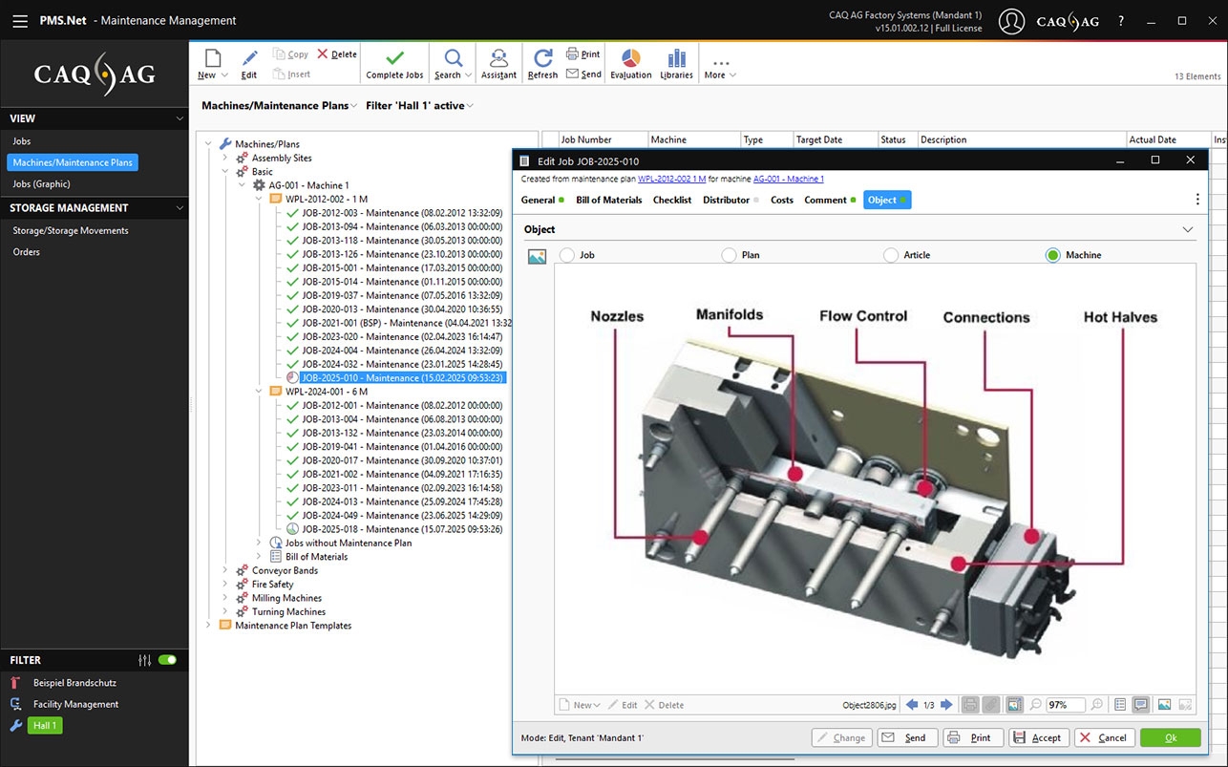Click the Assistant icon in toolbar
1228x767 pixels.
pyautogui.click(x=498, y=58)
